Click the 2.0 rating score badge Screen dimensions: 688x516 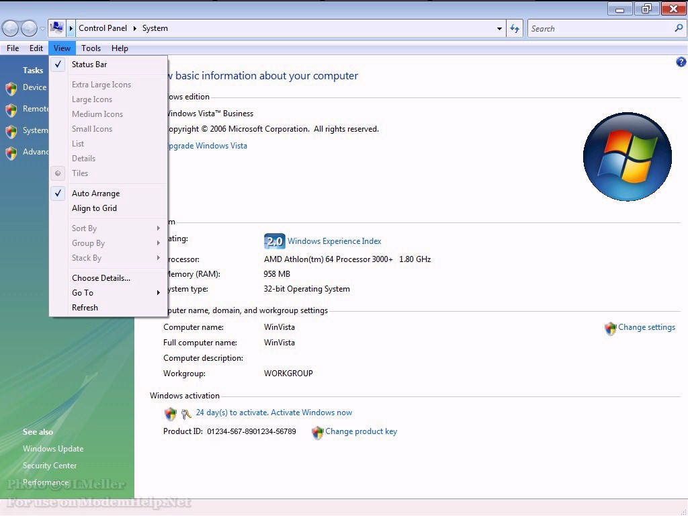pyautogui.click(x=275, y=241)
